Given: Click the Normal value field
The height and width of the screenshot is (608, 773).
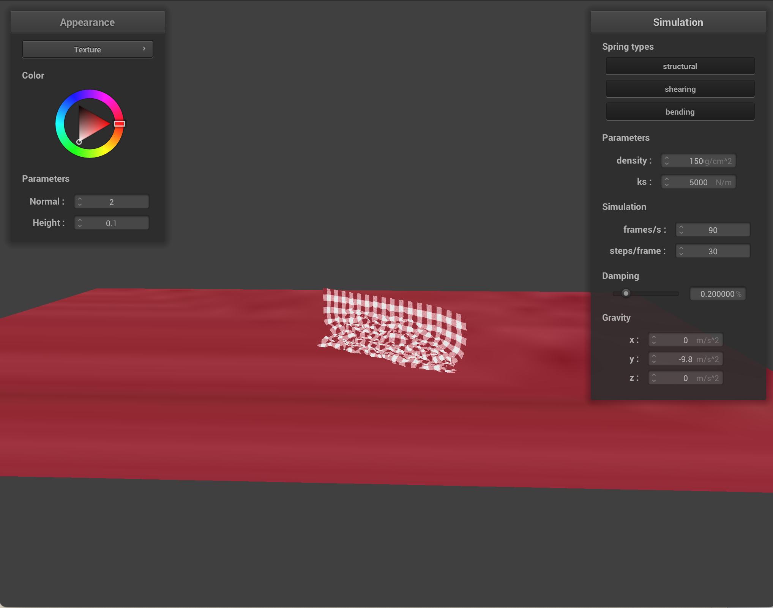Looking at the screenshot, I should [x=112, y=202].
